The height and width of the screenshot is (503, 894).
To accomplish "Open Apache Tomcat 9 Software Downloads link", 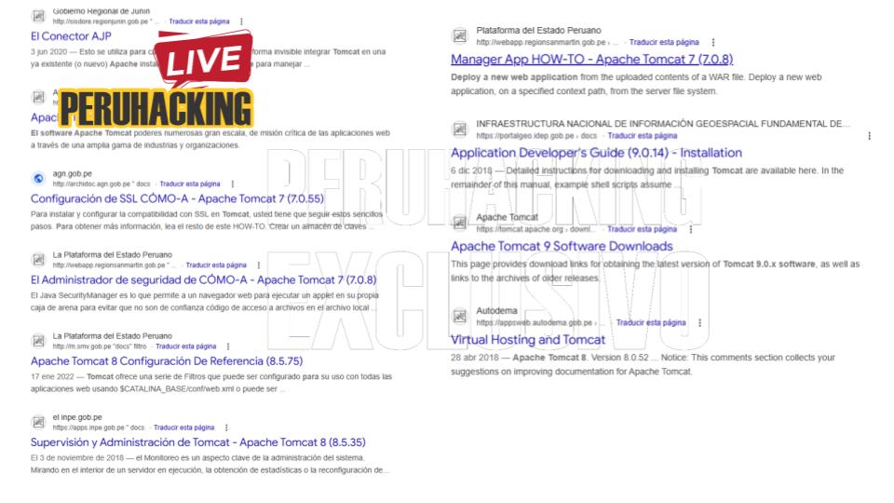I will (562, 246).
